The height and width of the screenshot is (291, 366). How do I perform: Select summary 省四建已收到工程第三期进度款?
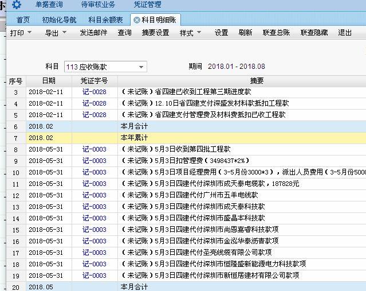tap(203, 91)
